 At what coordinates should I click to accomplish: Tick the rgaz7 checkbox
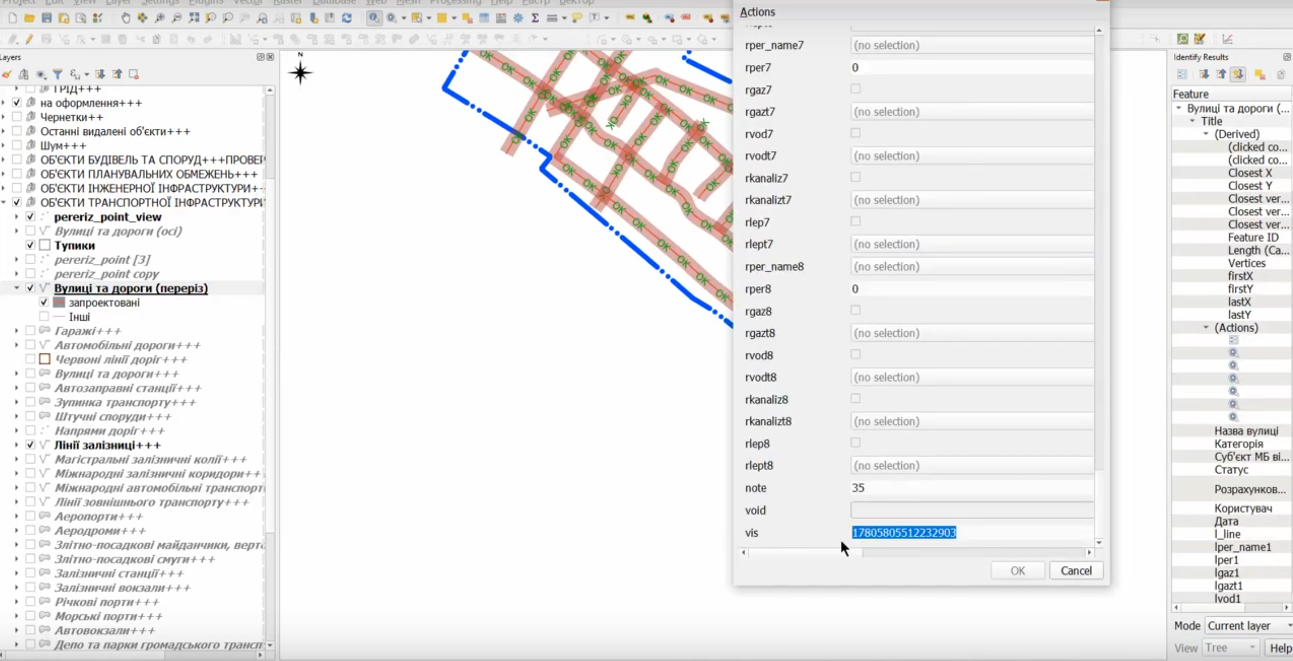pyautogui.click(x=856, y=89)
